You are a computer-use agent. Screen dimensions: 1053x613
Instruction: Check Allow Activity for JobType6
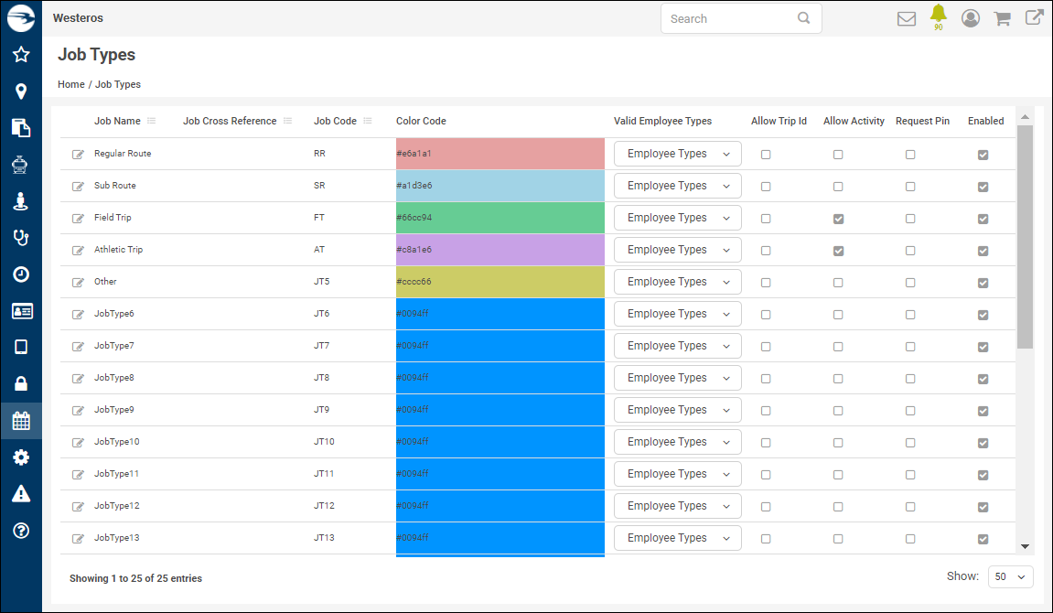click(838, 314)
